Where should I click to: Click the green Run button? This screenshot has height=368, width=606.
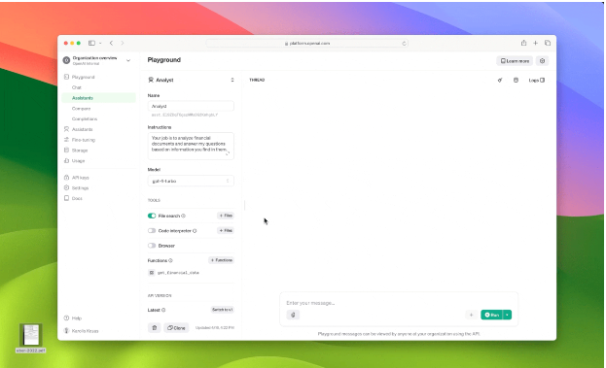pyautogui.click(x=491, y=315)
